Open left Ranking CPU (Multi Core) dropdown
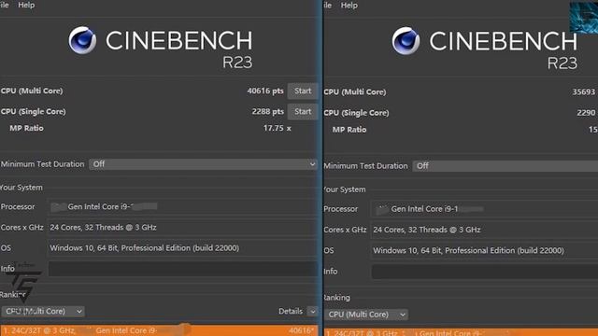The height and width of the screenshot is (336, 598). pos(43,311)
